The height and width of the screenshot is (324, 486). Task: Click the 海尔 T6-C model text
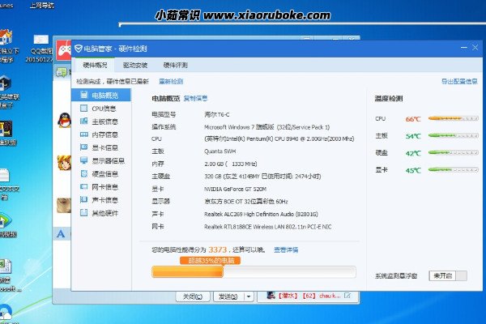click(216, 114)
